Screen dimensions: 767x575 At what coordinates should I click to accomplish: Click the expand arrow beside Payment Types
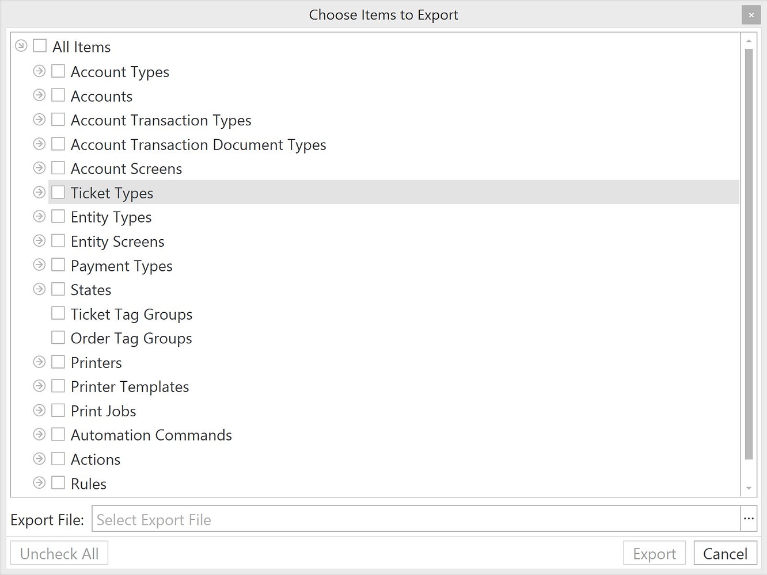click(x=39, y=264)
